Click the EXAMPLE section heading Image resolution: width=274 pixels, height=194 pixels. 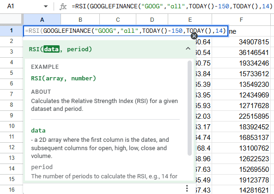[45, 67]
